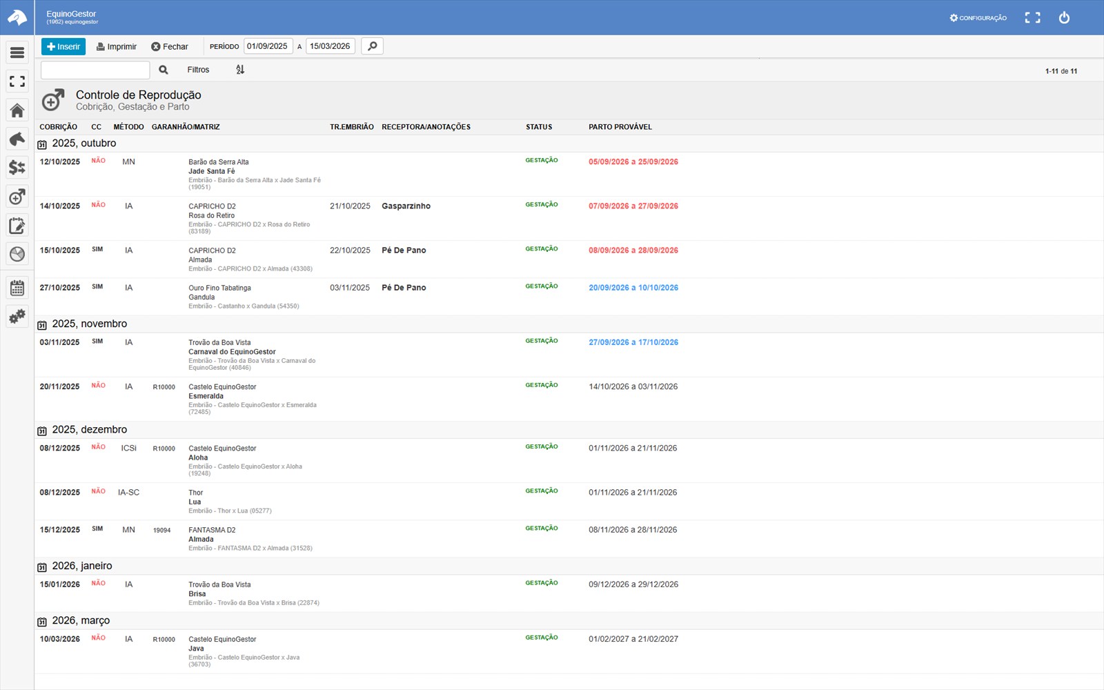Click the Imprimir button

tap(117, 46)
